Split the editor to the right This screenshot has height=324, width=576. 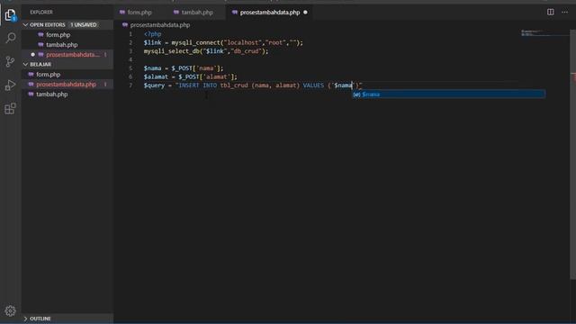tap(550, 12)
